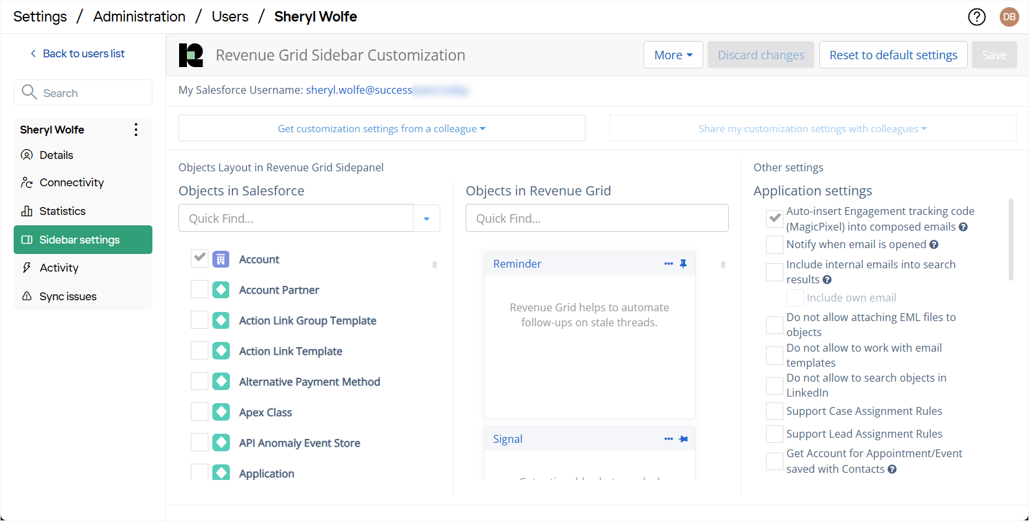Click the Account Partner object icon

point(221,290)
